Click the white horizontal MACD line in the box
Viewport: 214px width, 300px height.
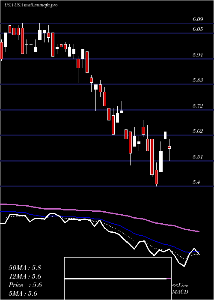point(116,279)
